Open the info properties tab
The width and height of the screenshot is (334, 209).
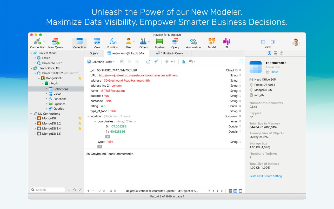269,53
